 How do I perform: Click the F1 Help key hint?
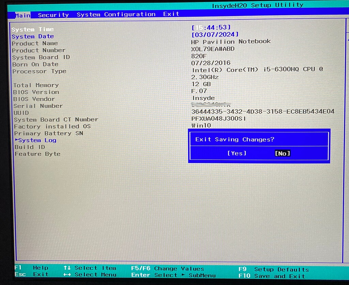[32, 268]
